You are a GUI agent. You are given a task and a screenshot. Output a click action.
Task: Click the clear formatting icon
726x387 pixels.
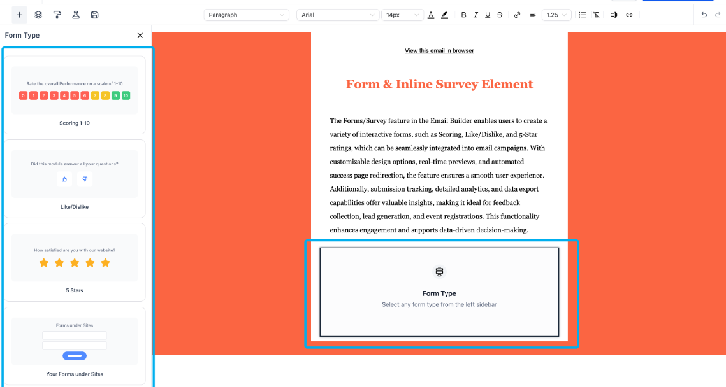coord(597,15)
